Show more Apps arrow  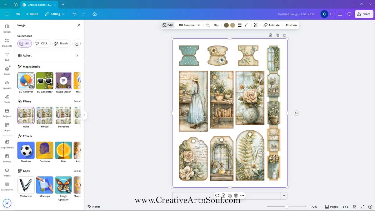point(80,185)
